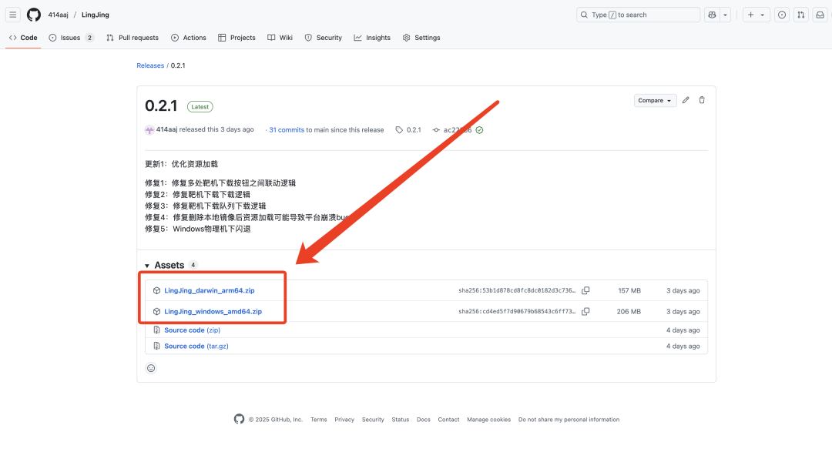Switch to the Actions tab

189,38
